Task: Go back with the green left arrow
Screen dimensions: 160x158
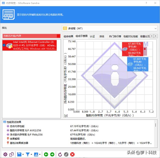Action: (46, 155)
